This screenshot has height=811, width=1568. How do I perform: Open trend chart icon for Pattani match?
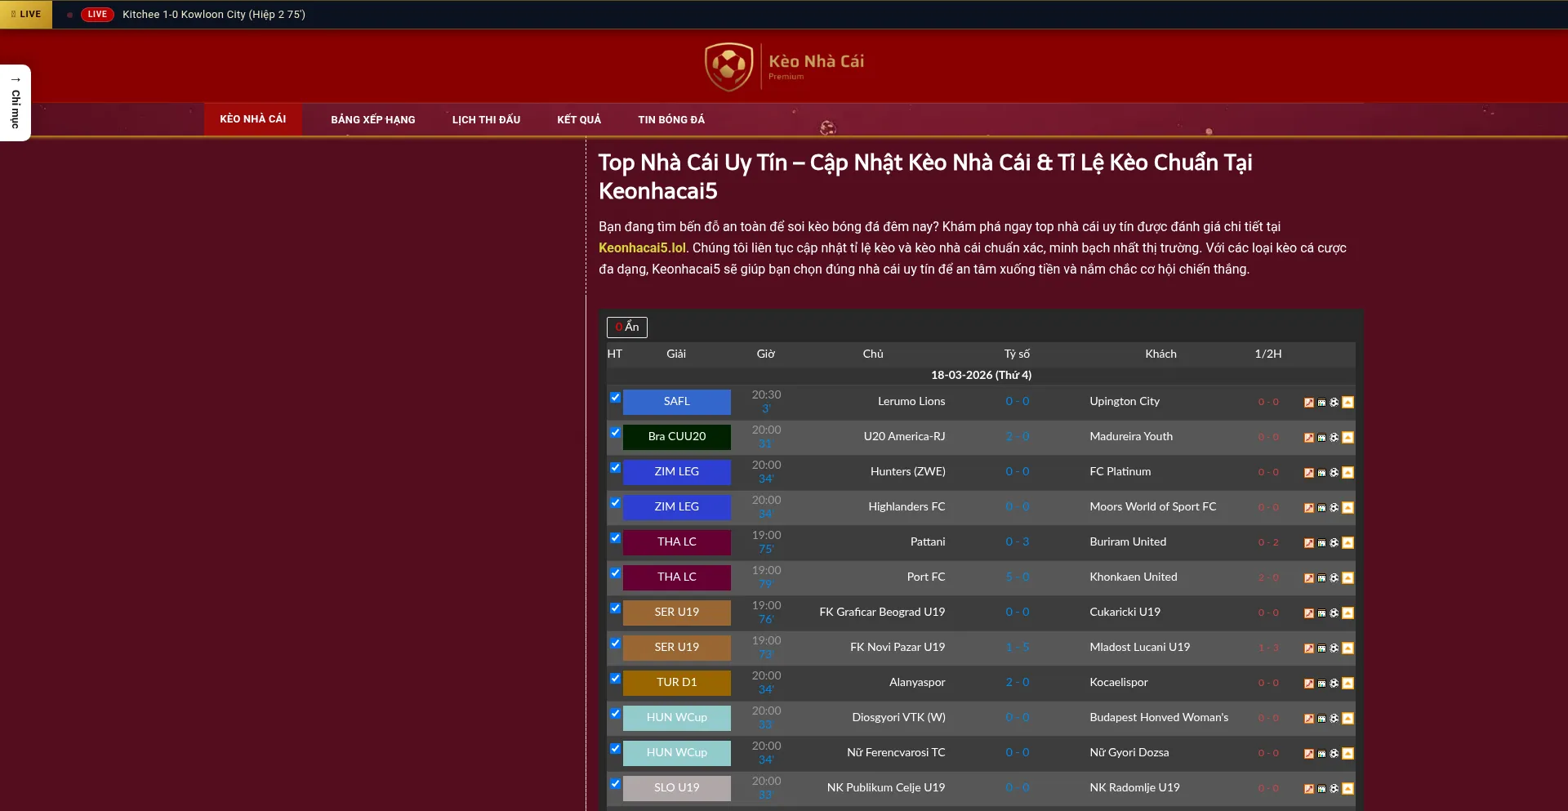point(1309,542)
